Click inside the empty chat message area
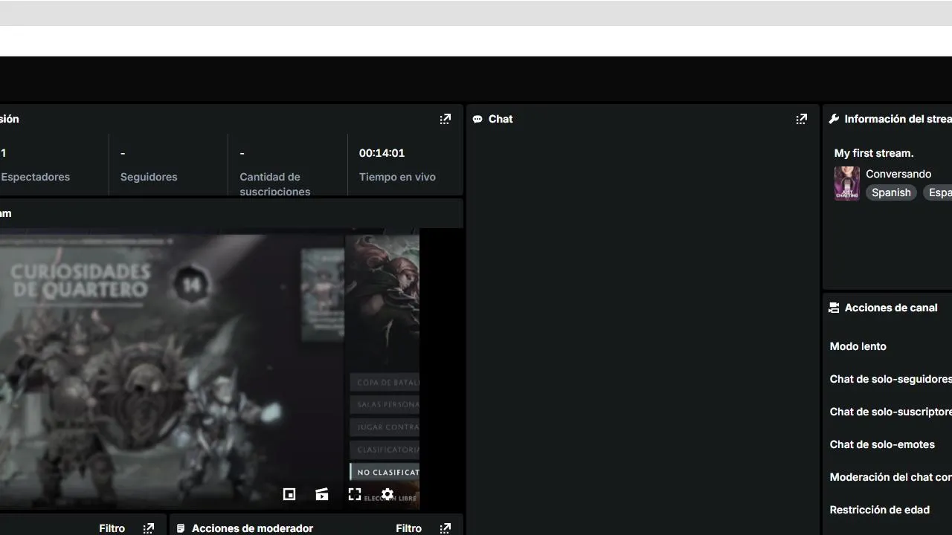This screenshot has height=535, width=952. 643,334
